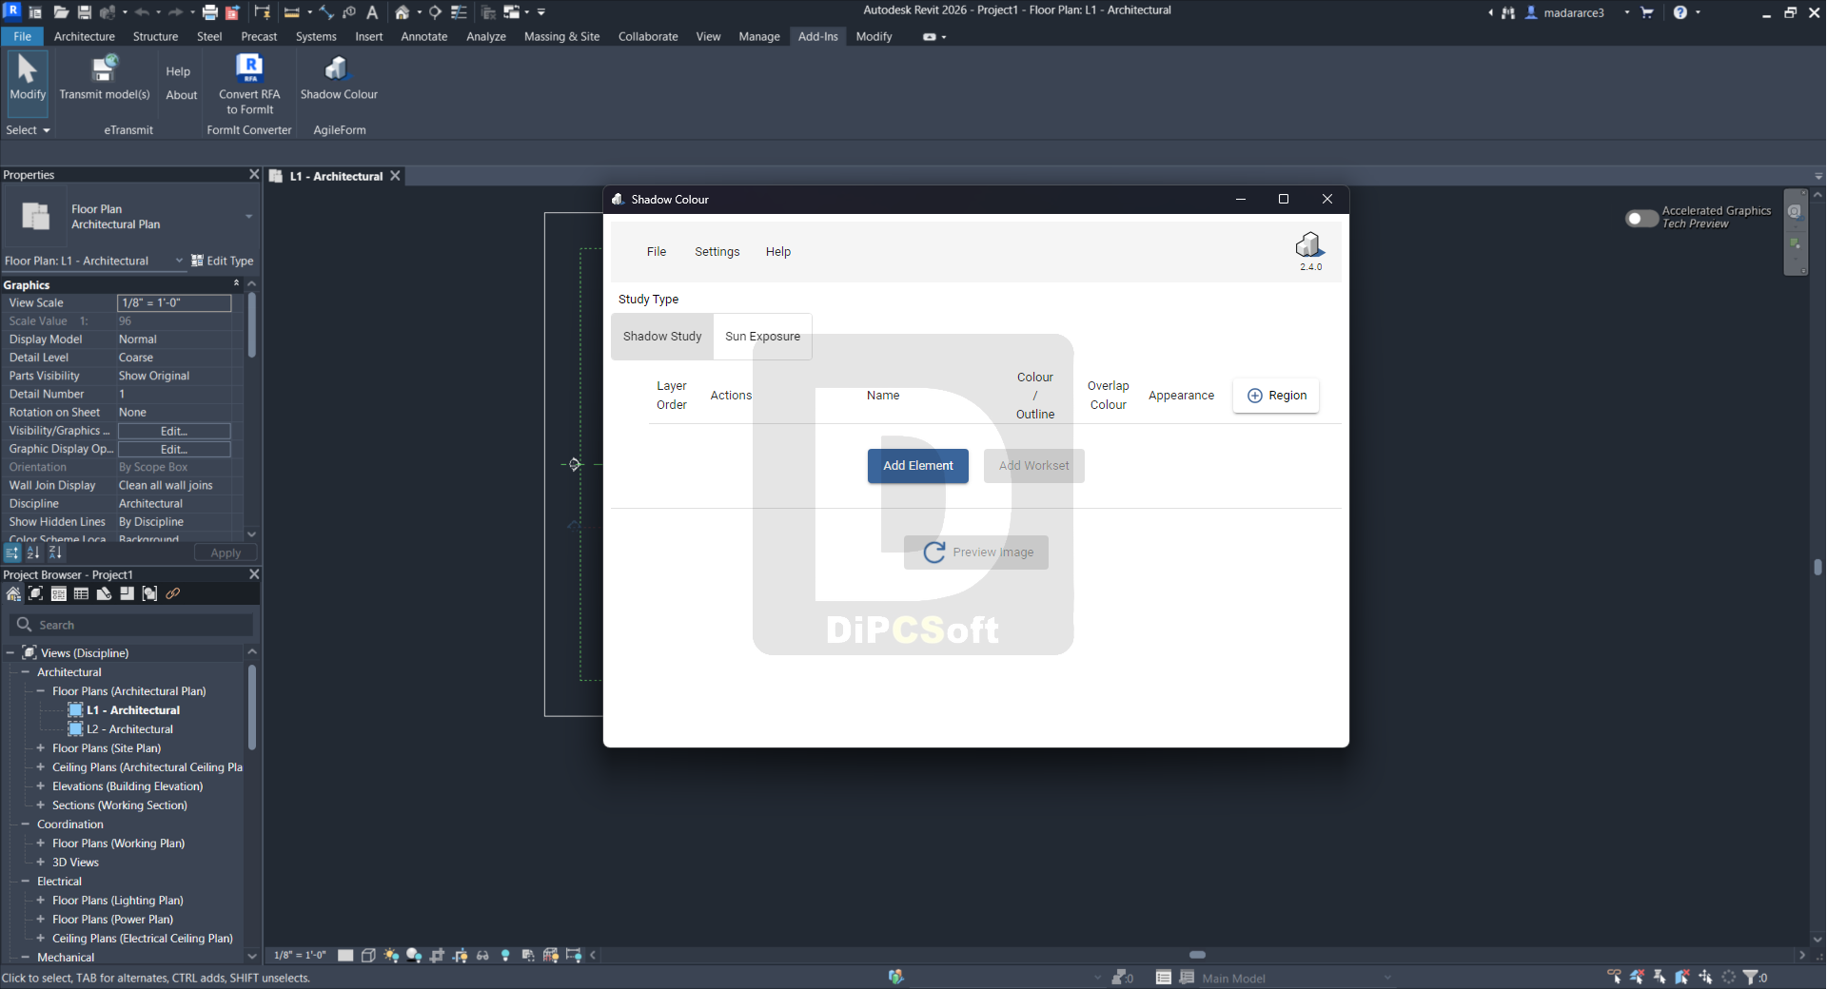Click Detail Level square icon in view control bar

tap(345, 955)
